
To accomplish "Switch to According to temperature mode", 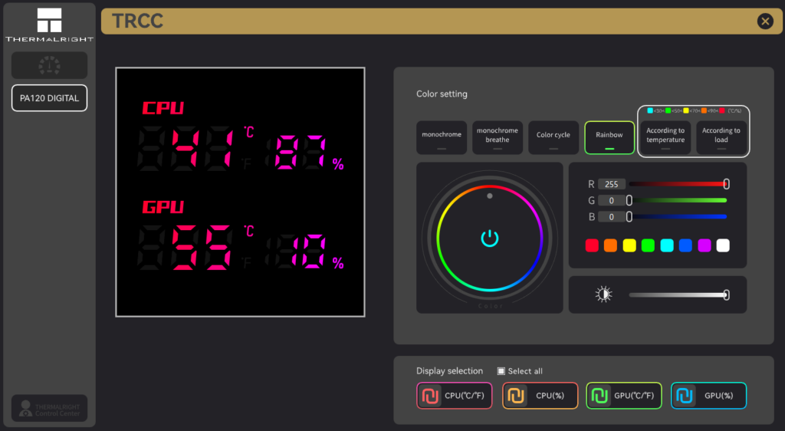I will pyautogui.click(x=665, y=138).
